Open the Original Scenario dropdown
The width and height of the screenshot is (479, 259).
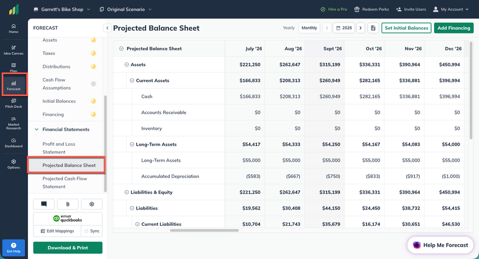pos(126,9)
